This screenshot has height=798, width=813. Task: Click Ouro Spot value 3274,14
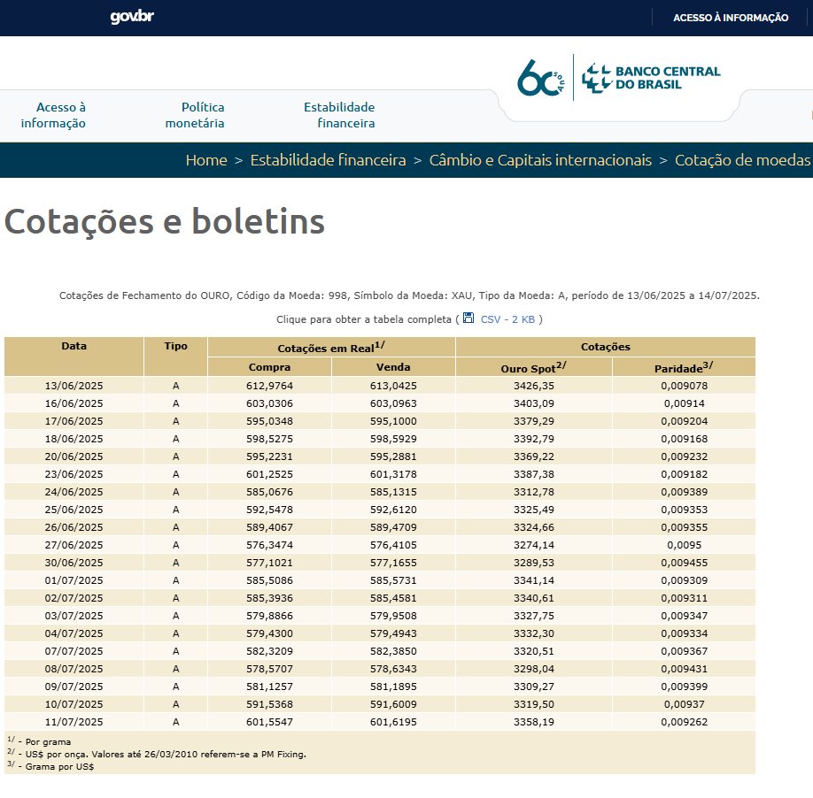534,545
